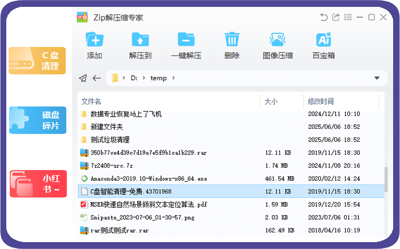Click the 添加 (Add) toolbar icon

click(x=94, y=39)
